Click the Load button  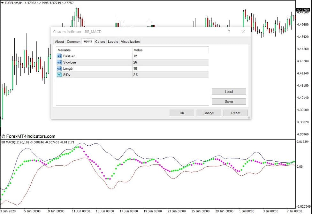coord(229,92)
